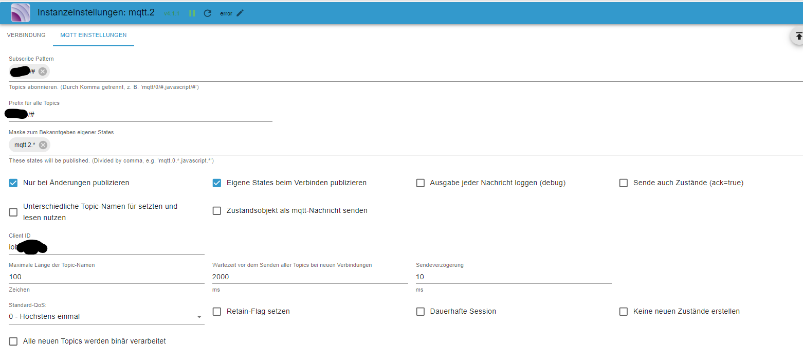
Task: Click the 'Topics abonnieren' helper text
Action: click(104, 87)
